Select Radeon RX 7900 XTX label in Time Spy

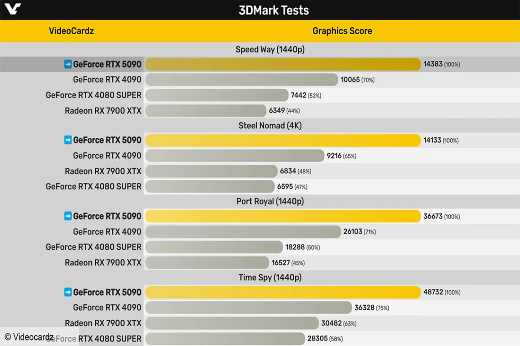coord(103,323)
